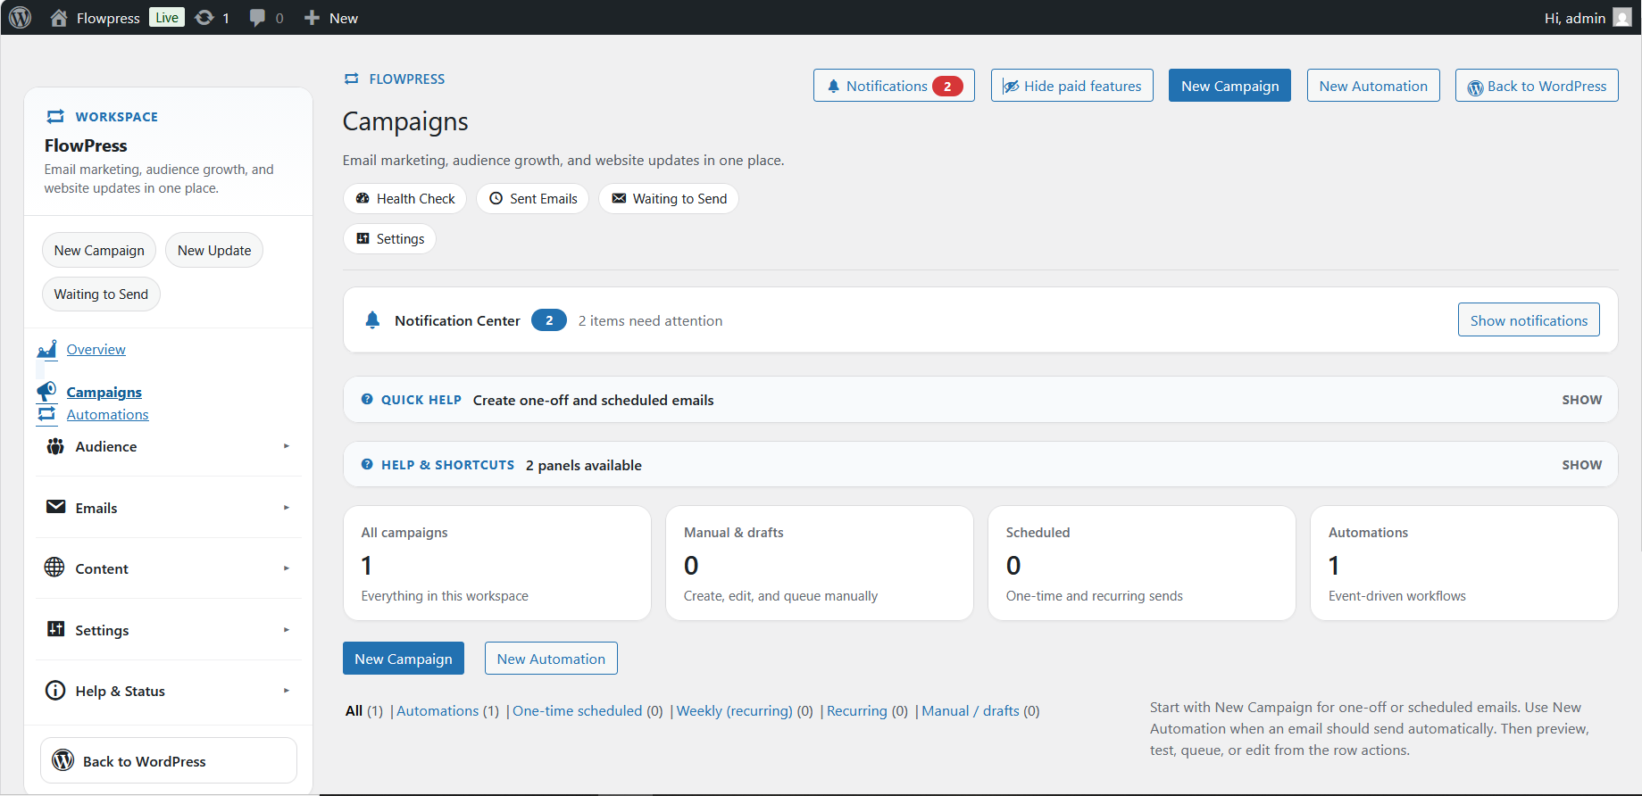
Task: Filter by Weekly (recurring) campaigns
Action: [x=734, y=711]
